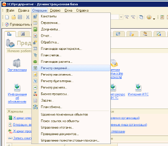Click the windows list toolbar icon
The image size is (168, 146).
pos(141,17)
